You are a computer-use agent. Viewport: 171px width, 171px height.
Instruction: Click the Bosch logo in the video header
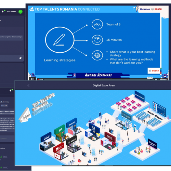156,9
